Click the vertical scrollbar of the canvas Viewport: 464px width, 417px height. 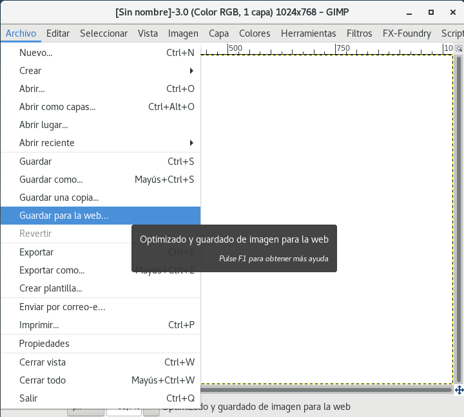[458, 219]
